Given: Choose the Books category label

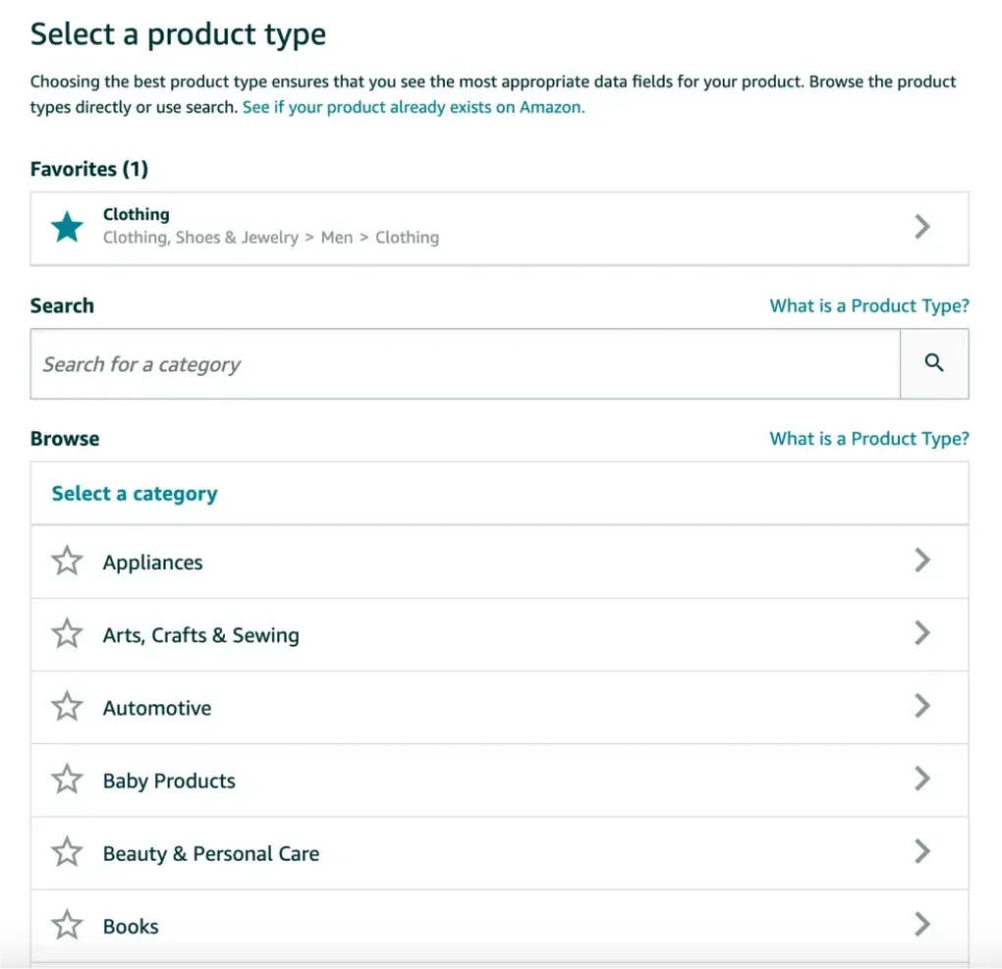Looking at the screenshot, I should click(131, 927).
